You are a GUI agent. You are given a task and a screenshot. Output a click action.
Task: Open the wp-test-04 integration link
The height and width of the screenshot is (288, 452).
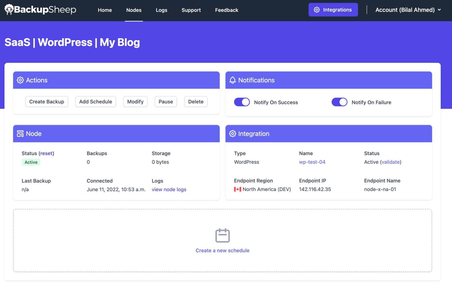pyautogui.click(x=312, y=162)
